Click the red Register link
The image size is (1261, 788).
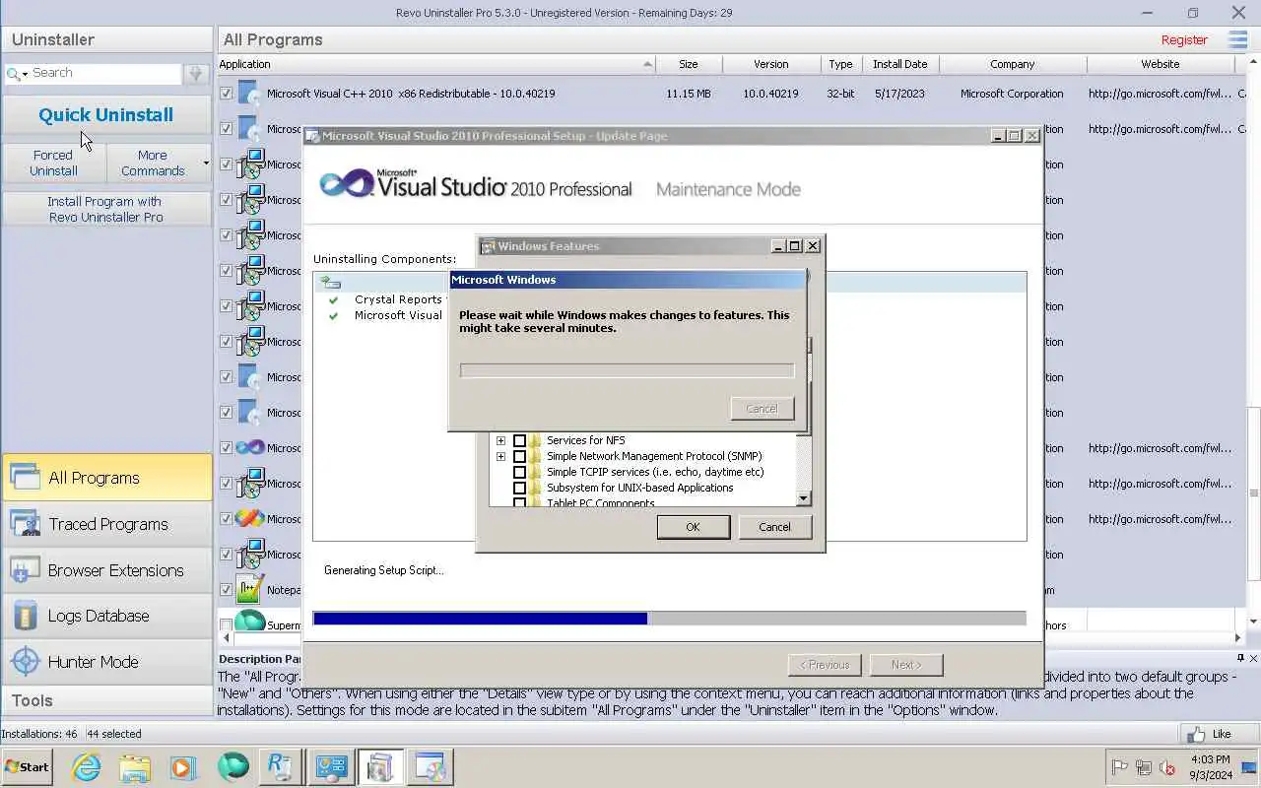(x=1184, y=40)
